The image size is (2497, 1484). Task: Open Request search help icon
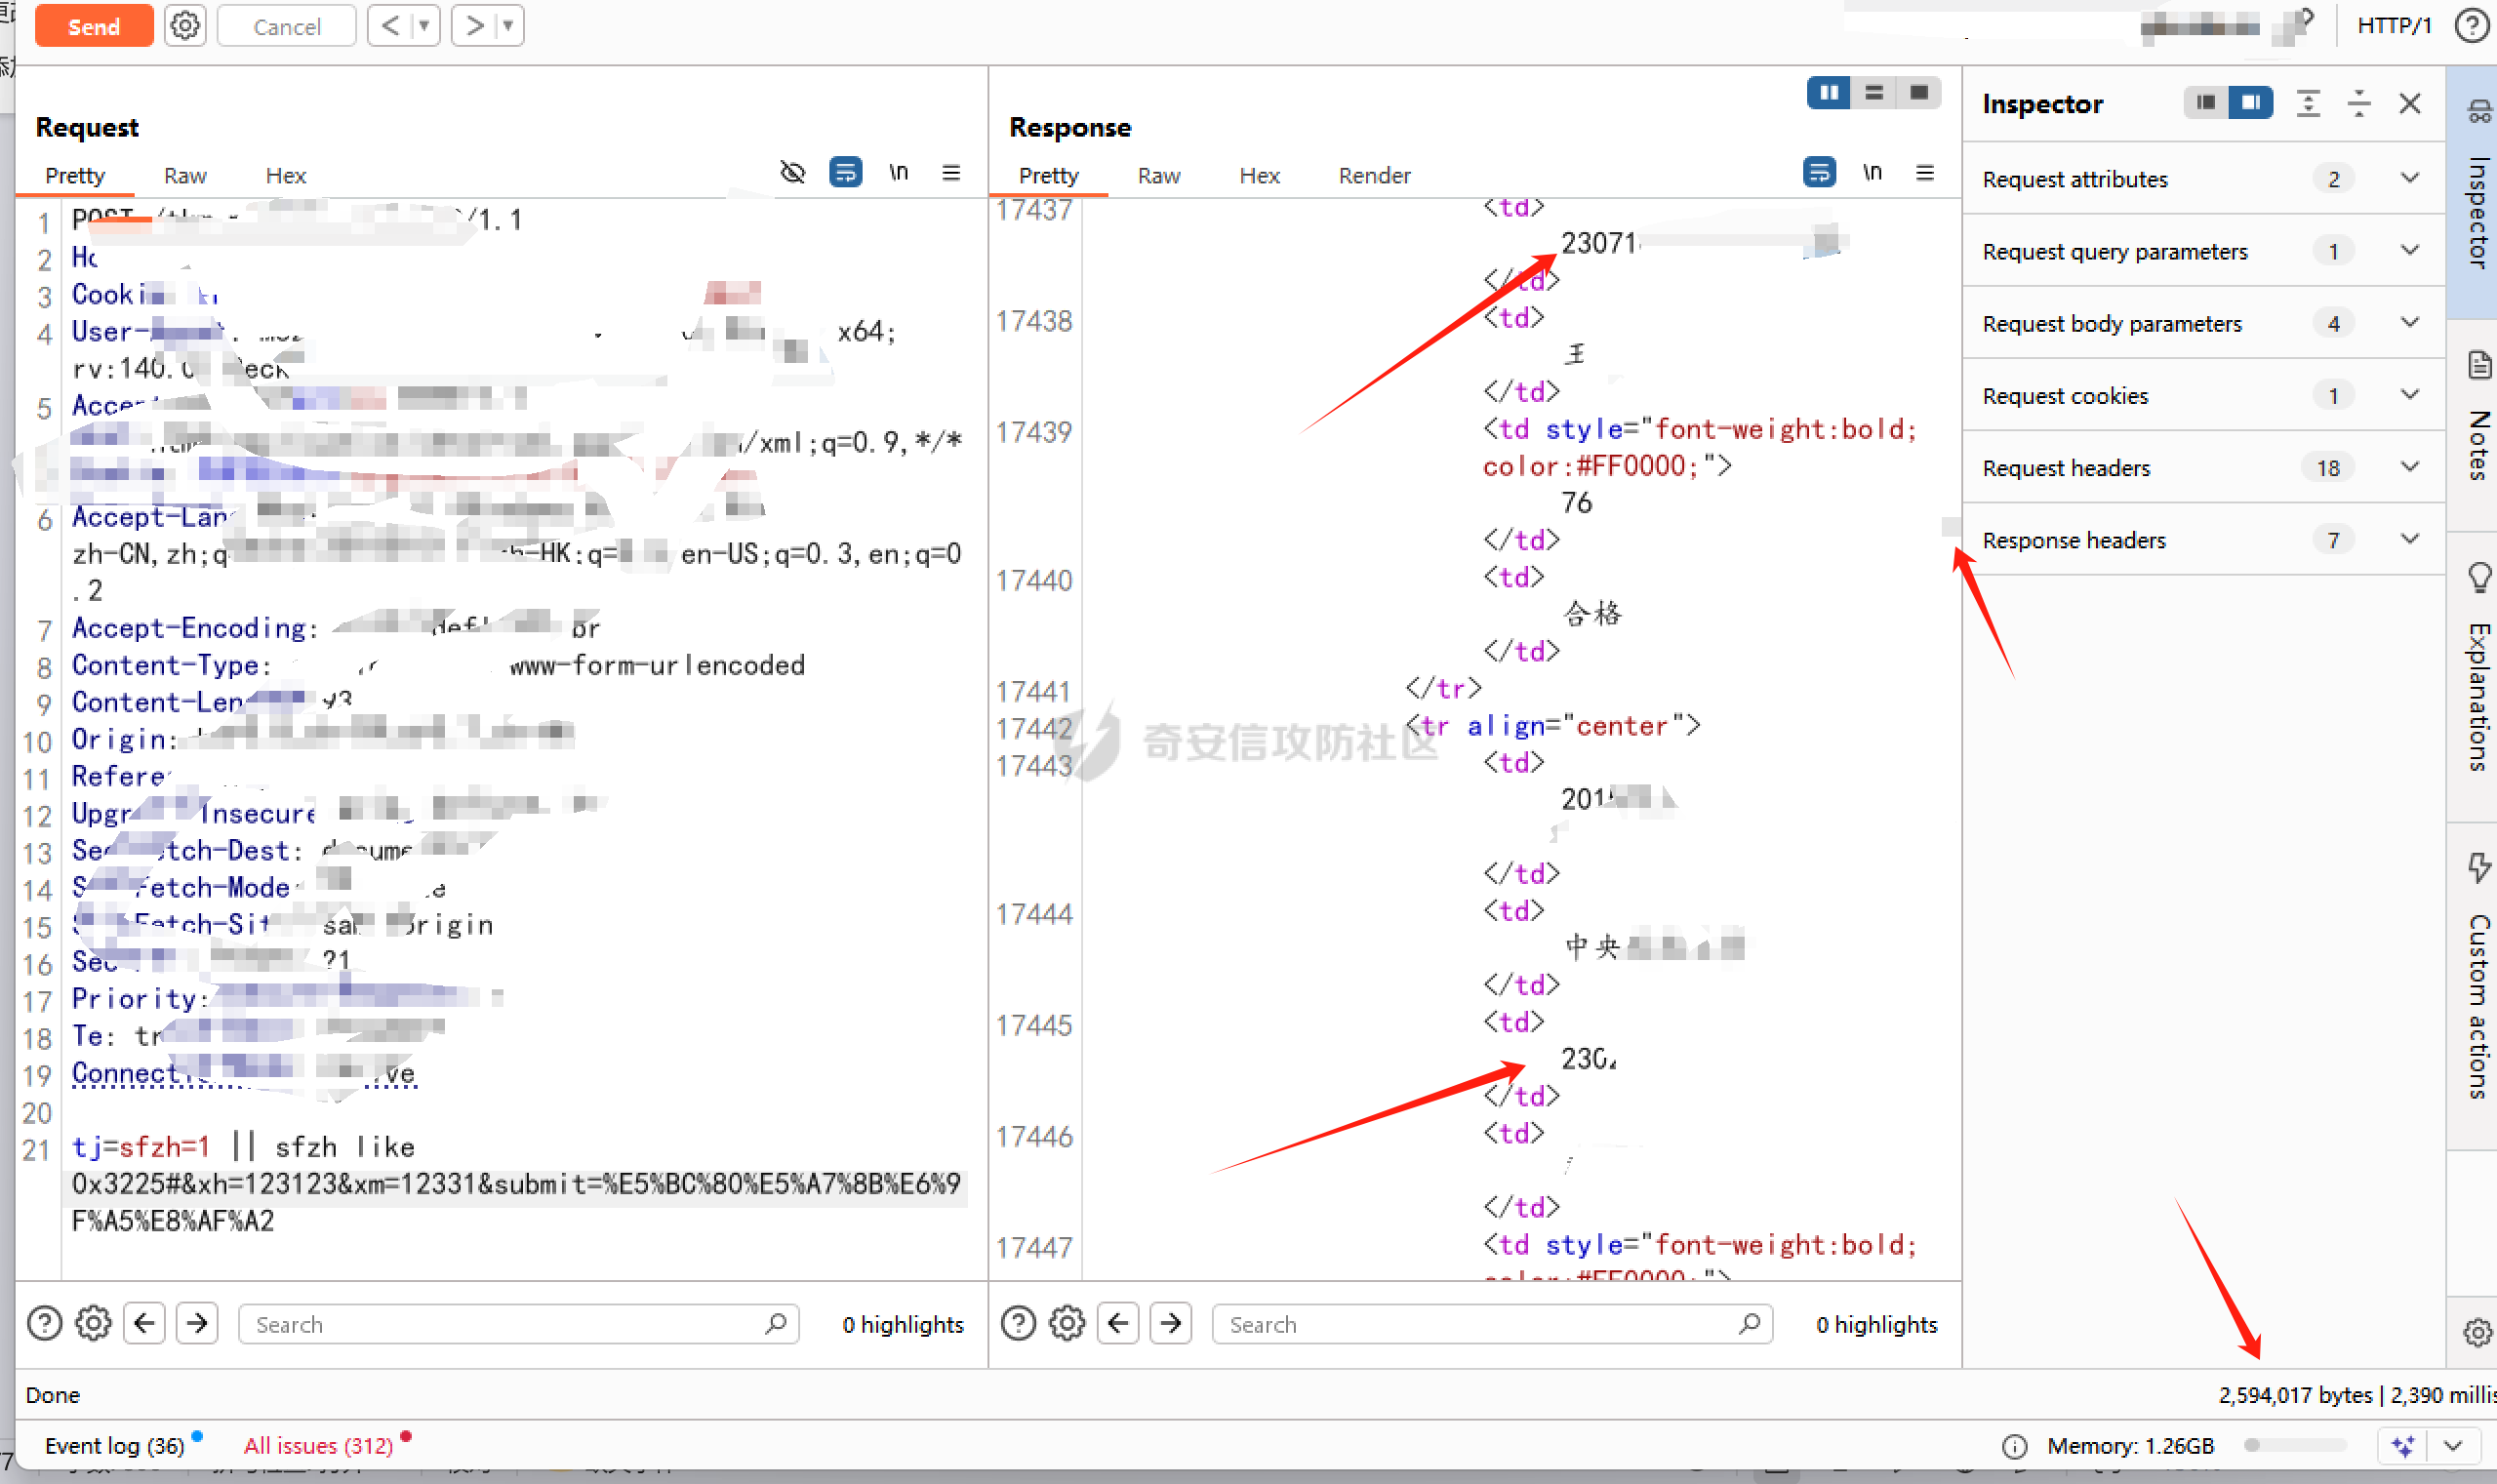click(44, 1324)
